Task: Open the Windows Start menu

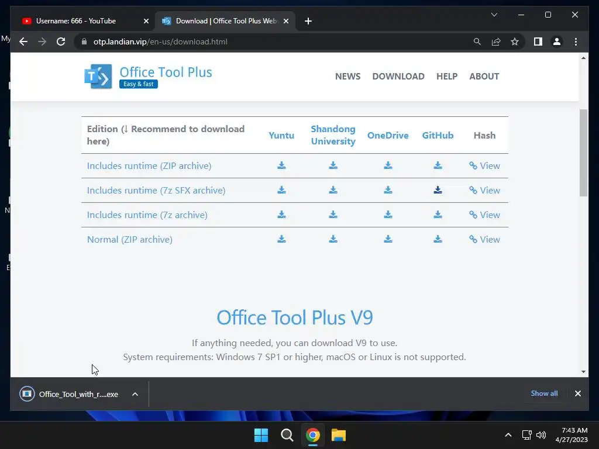Action: pos(261,435)
